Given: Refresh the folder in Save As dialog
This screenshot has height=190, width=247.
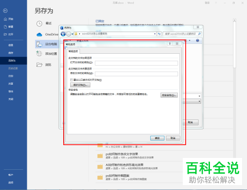Looking at the screenshot, I should [159, 34].
